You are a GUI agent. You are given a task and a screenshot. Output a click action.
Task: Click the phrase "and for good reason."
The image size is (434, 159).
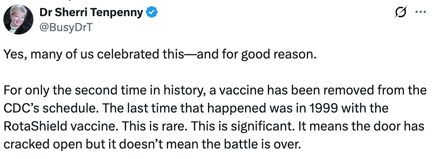(x=256, y=55)
